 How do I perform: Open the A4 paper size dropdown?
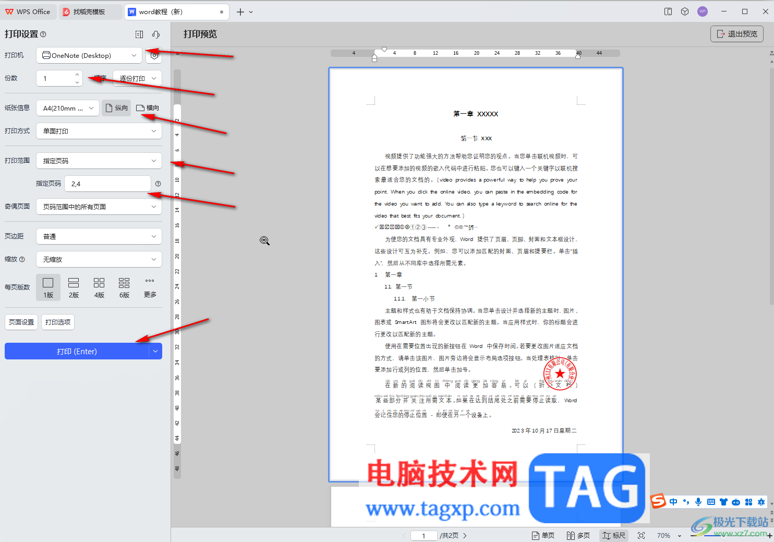(68, 108)
